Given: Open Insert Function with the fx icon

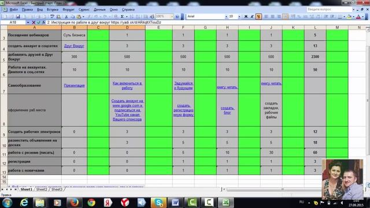Looking at the screenshot, I should 44,23.
